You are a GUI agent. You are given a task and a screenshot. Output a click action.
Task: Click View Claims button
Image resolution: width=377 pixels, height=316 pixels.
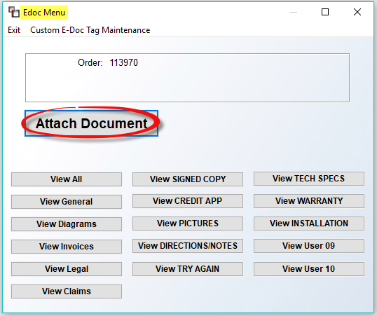pos(67,291)
